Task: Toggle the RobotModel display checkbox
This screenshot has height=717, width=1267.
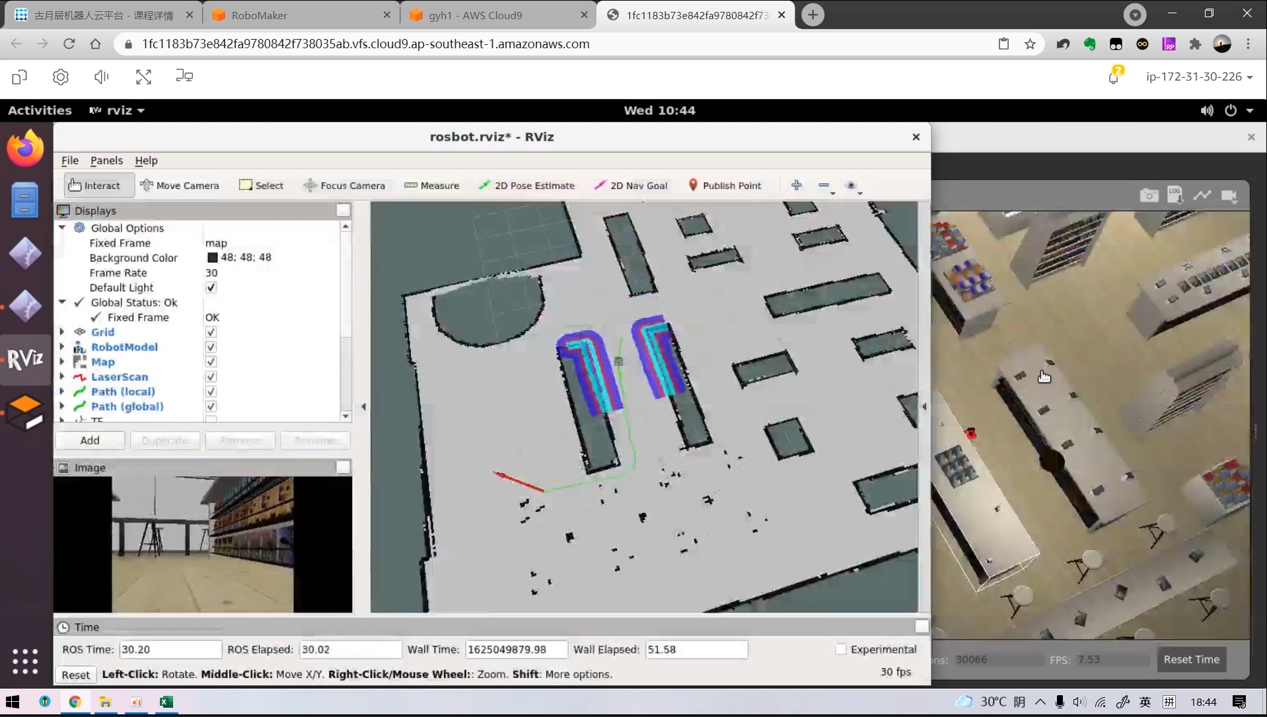Action: click(211, 347)
